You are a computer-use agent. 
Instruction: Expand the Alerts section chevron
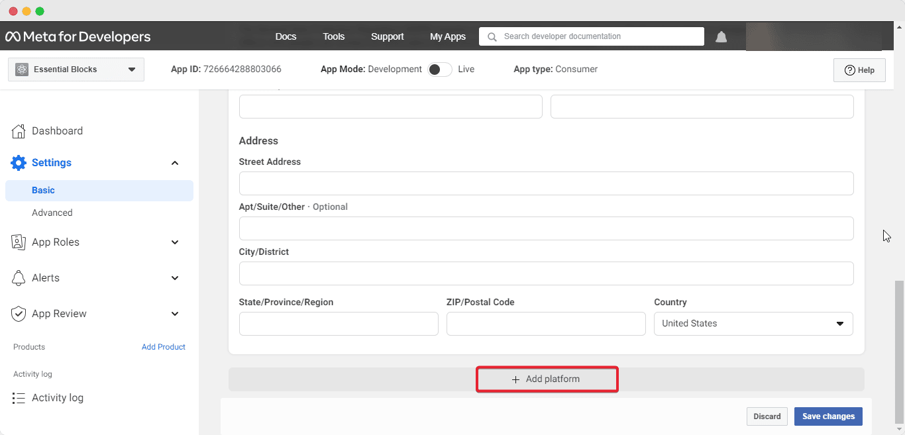click(175, 278)
